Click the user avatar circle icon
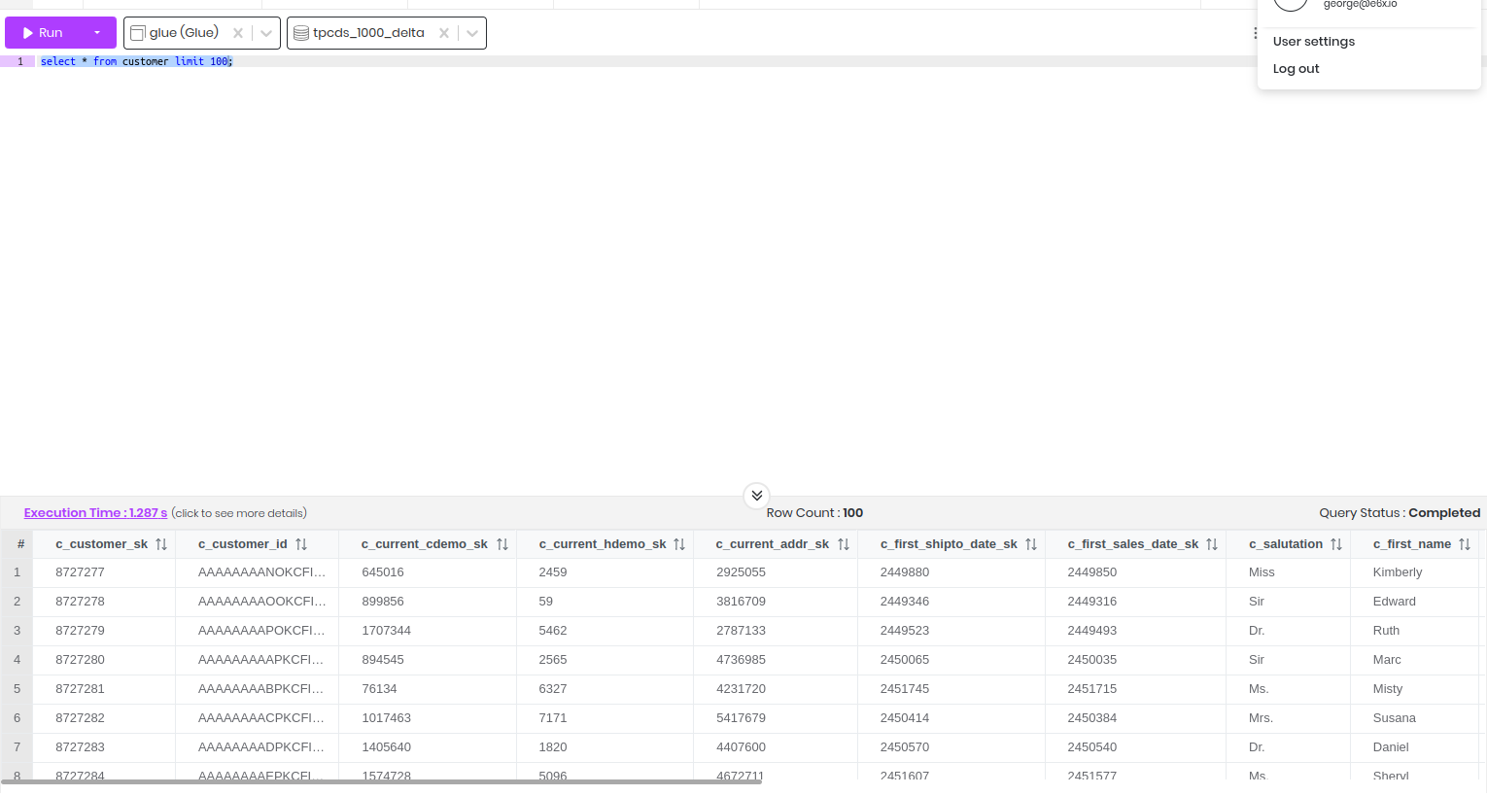 (x=1291, y=3)
